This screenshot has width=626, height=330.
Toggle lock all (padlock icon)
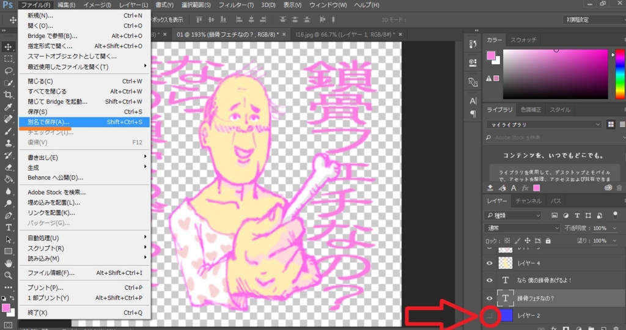point(548,241)
